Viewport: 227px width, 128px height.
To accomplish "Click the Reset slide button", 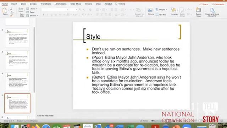I will point(31,12).
